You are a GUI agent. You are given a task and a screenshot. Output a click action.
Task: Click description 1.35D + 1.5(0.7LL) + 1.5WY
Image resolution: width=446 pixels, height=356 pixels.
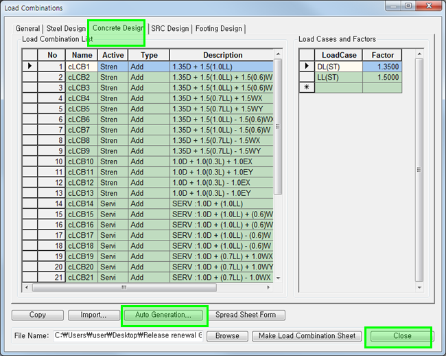(x=222, y=109)
